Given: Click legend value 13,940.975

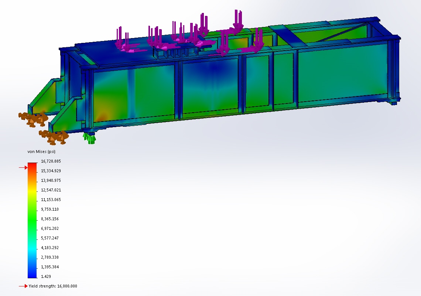Looking at the screenshot, I should tap(51, 180).
